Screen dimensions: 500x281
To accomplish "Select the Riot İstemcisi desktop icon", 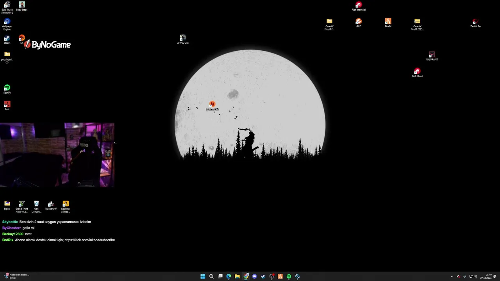I will (359, 6).
